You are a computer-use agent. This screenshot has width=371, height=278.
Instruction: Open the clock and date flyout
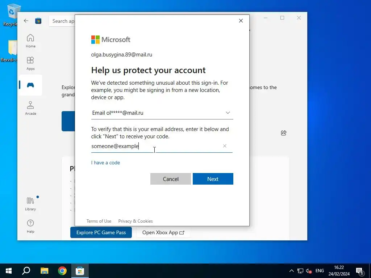point(339,271)
